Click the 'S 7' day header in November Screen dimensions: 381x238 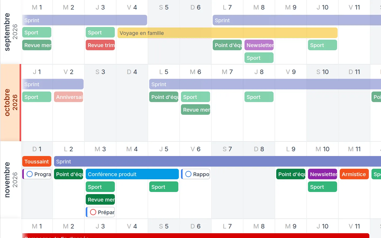(227, 149)
